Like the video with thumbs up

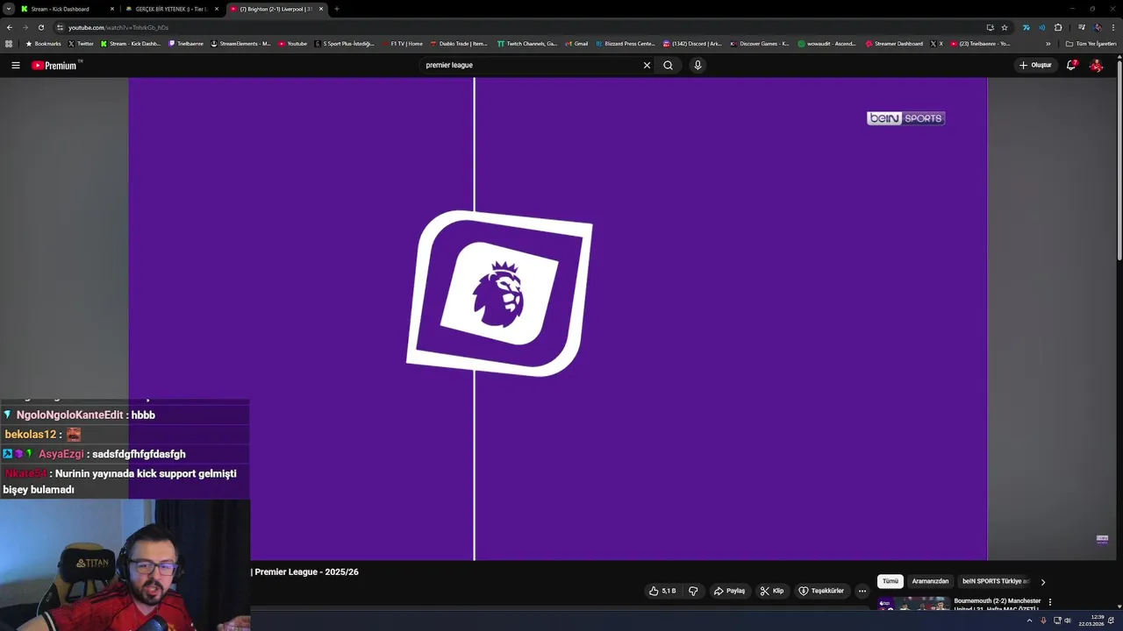coord(662,591)
